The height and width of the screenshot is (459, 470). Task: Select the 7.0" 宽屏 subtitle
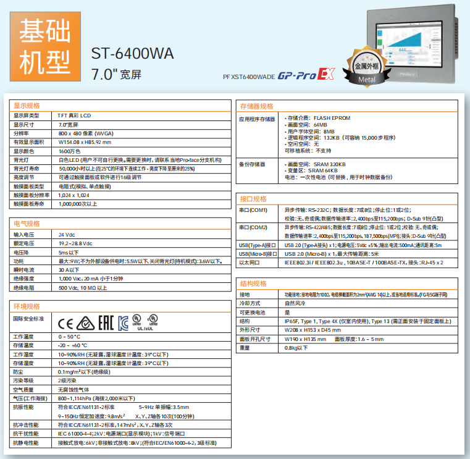tap(116, 74)
